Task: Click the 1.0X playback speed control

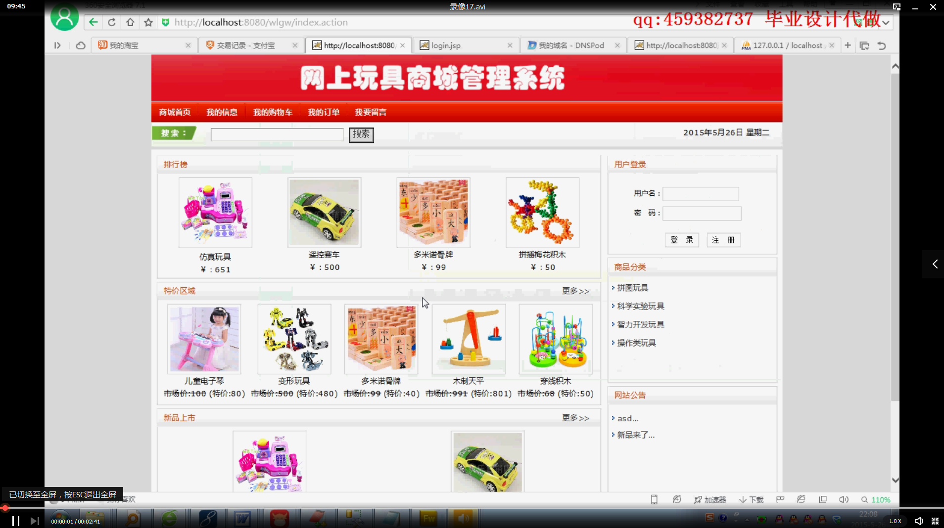Action: point(895,521)
